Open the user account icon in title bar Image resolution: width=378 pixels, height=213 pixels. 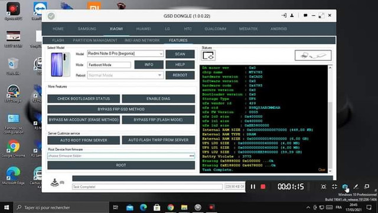tap(292, 16)
